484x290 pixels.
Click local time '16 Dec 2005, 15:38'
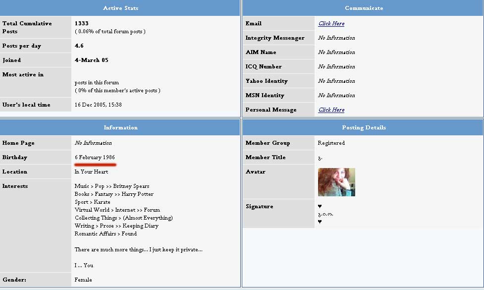coord(98,105)
